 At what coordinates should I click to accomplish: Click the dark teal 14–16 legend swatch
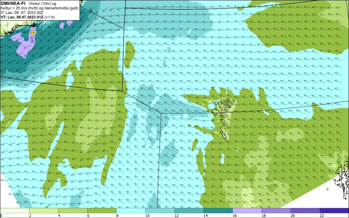click(218, 211)
